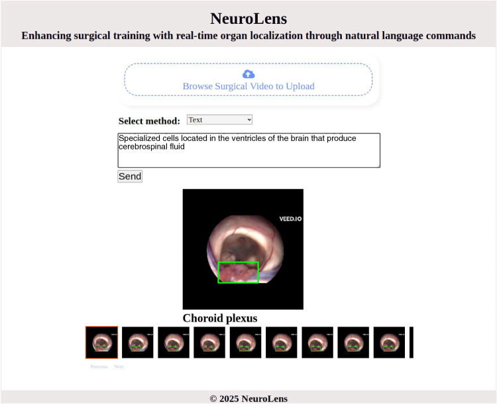Click inside the text description field
Viewport: 497px width, 404px height.
pyautogui.click(x=248, y=150)
